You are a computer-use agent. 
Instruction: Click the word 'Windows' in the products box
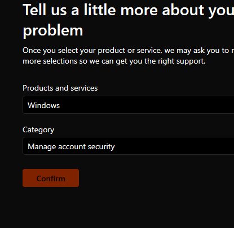coord(44,105)
